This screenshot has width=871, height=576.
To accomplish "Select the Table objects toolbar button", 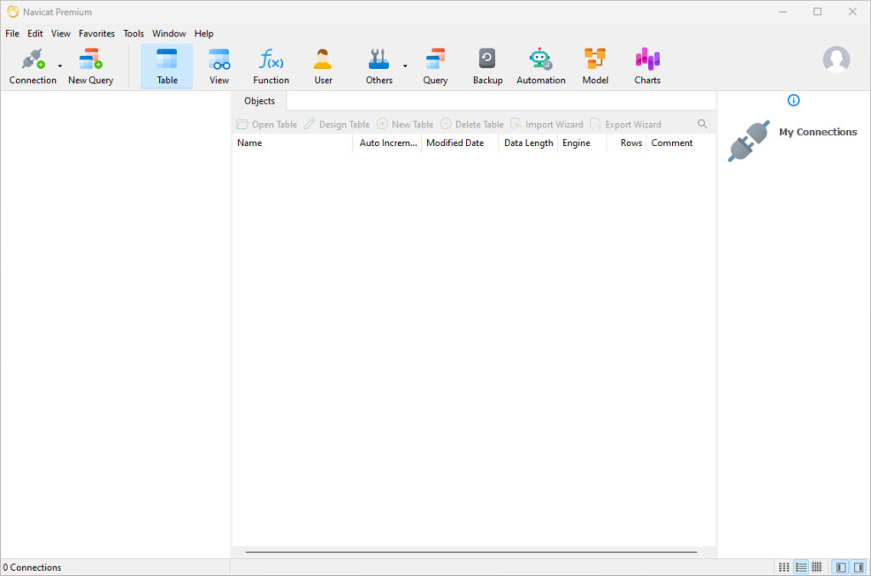I will (x=167, y=66).
